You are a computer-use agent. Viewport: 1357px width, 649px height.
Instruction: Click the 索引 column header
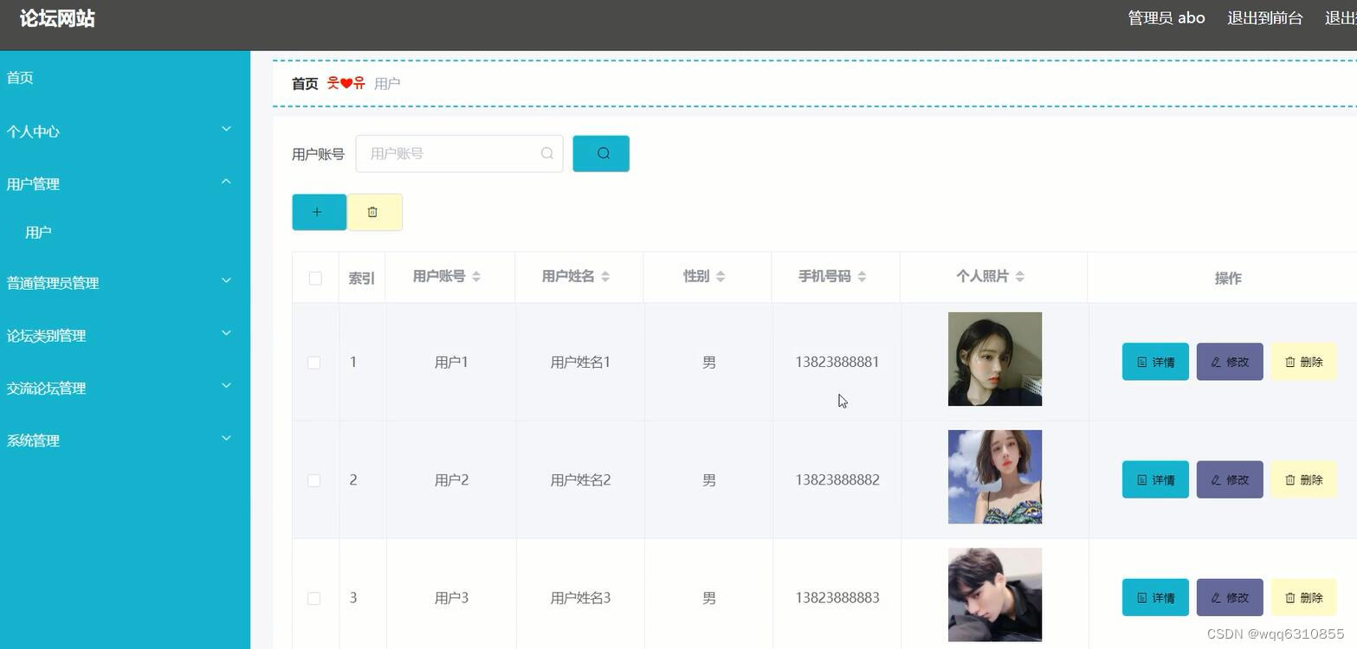pyautogui.click(x=362, y=278)
